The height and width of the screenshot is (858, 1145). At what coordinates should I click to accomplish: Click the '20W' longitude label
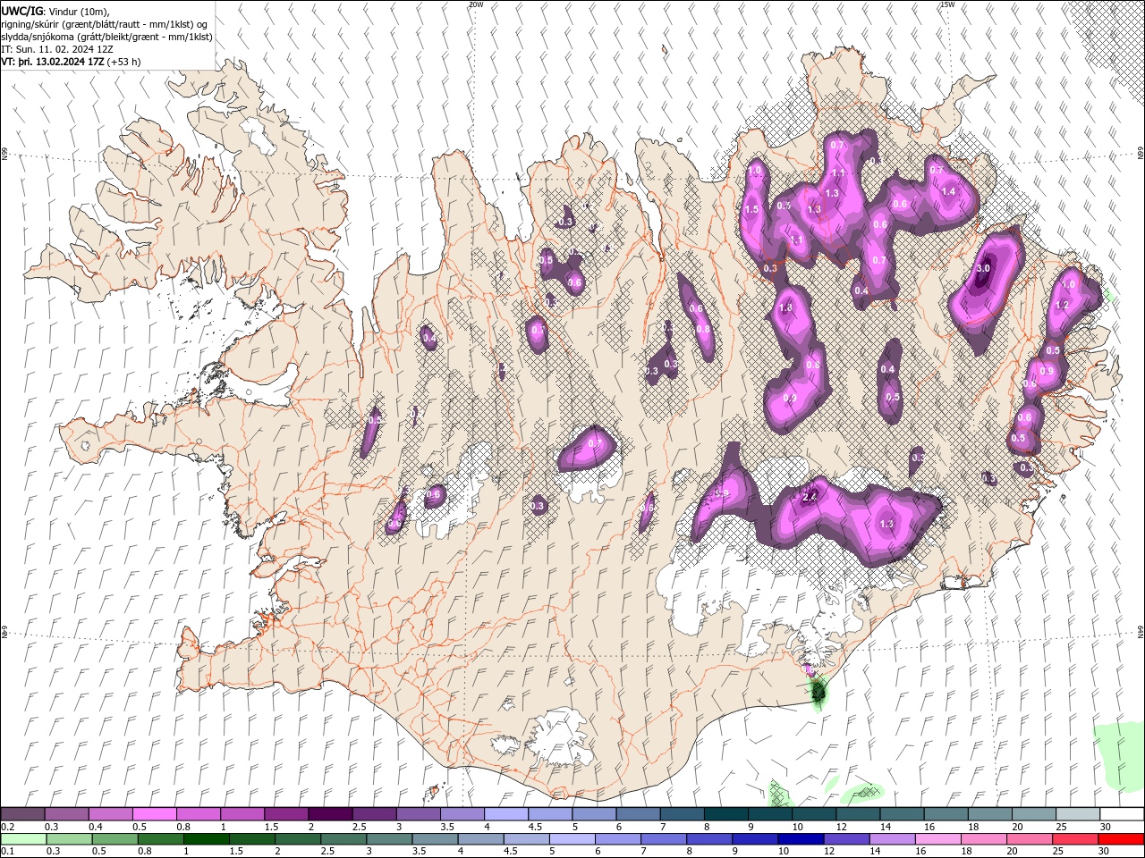476,4
